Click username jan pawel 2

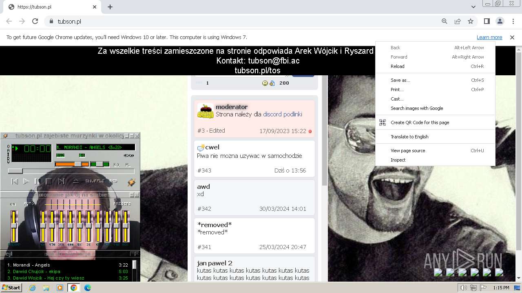pyautogui.click(x=215, y=263)
